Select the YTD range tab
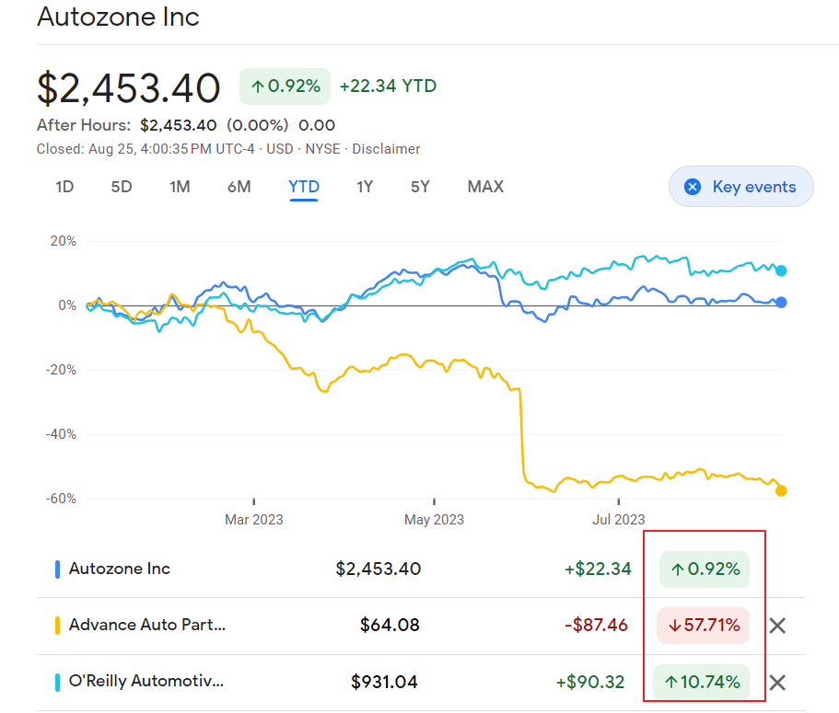 point(304,187)
